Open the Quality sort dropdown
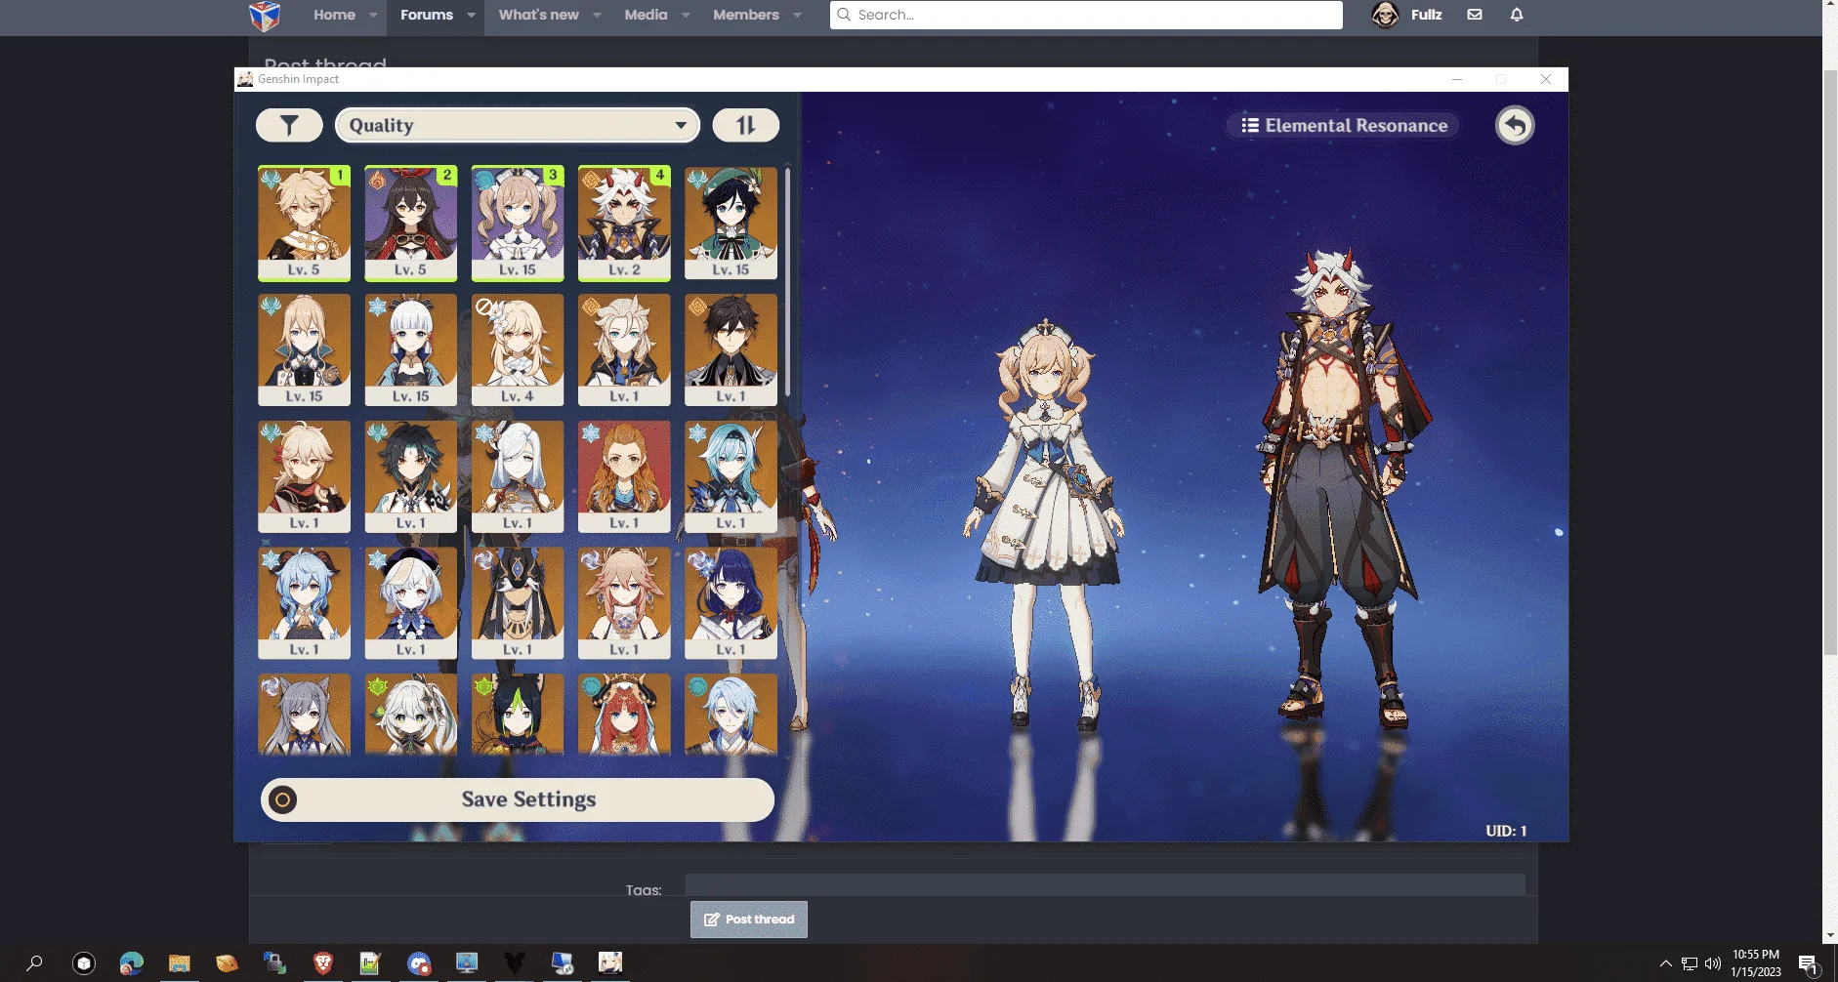 point(518,125)
